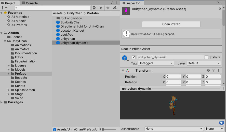
Task: Toggle the Static checkbox
Action: pos(207,57)
